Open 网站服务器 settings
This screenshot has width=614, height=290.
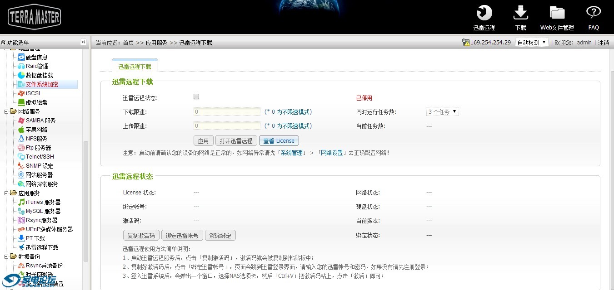[39, 175]
